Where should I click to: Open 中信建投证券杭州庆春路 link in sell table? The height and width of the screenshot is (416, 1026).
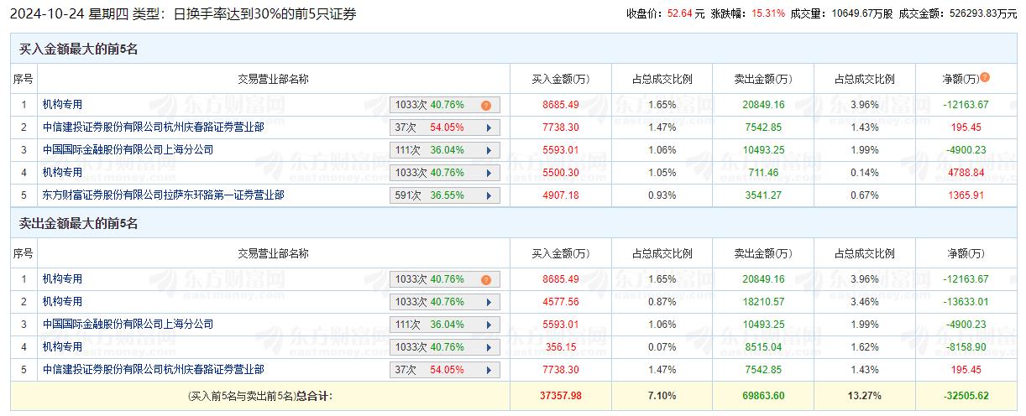point(153,370)
